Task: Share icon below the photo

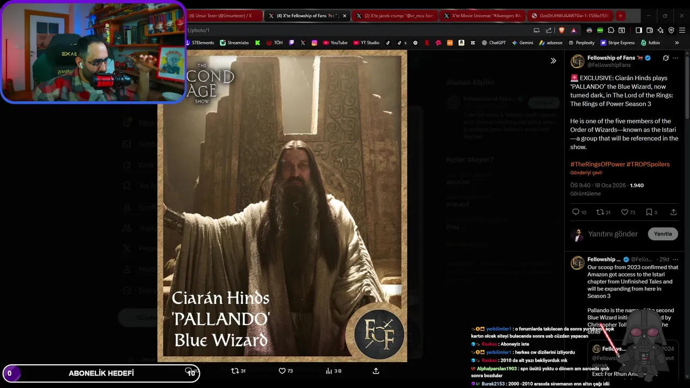Action: (376, 371)
